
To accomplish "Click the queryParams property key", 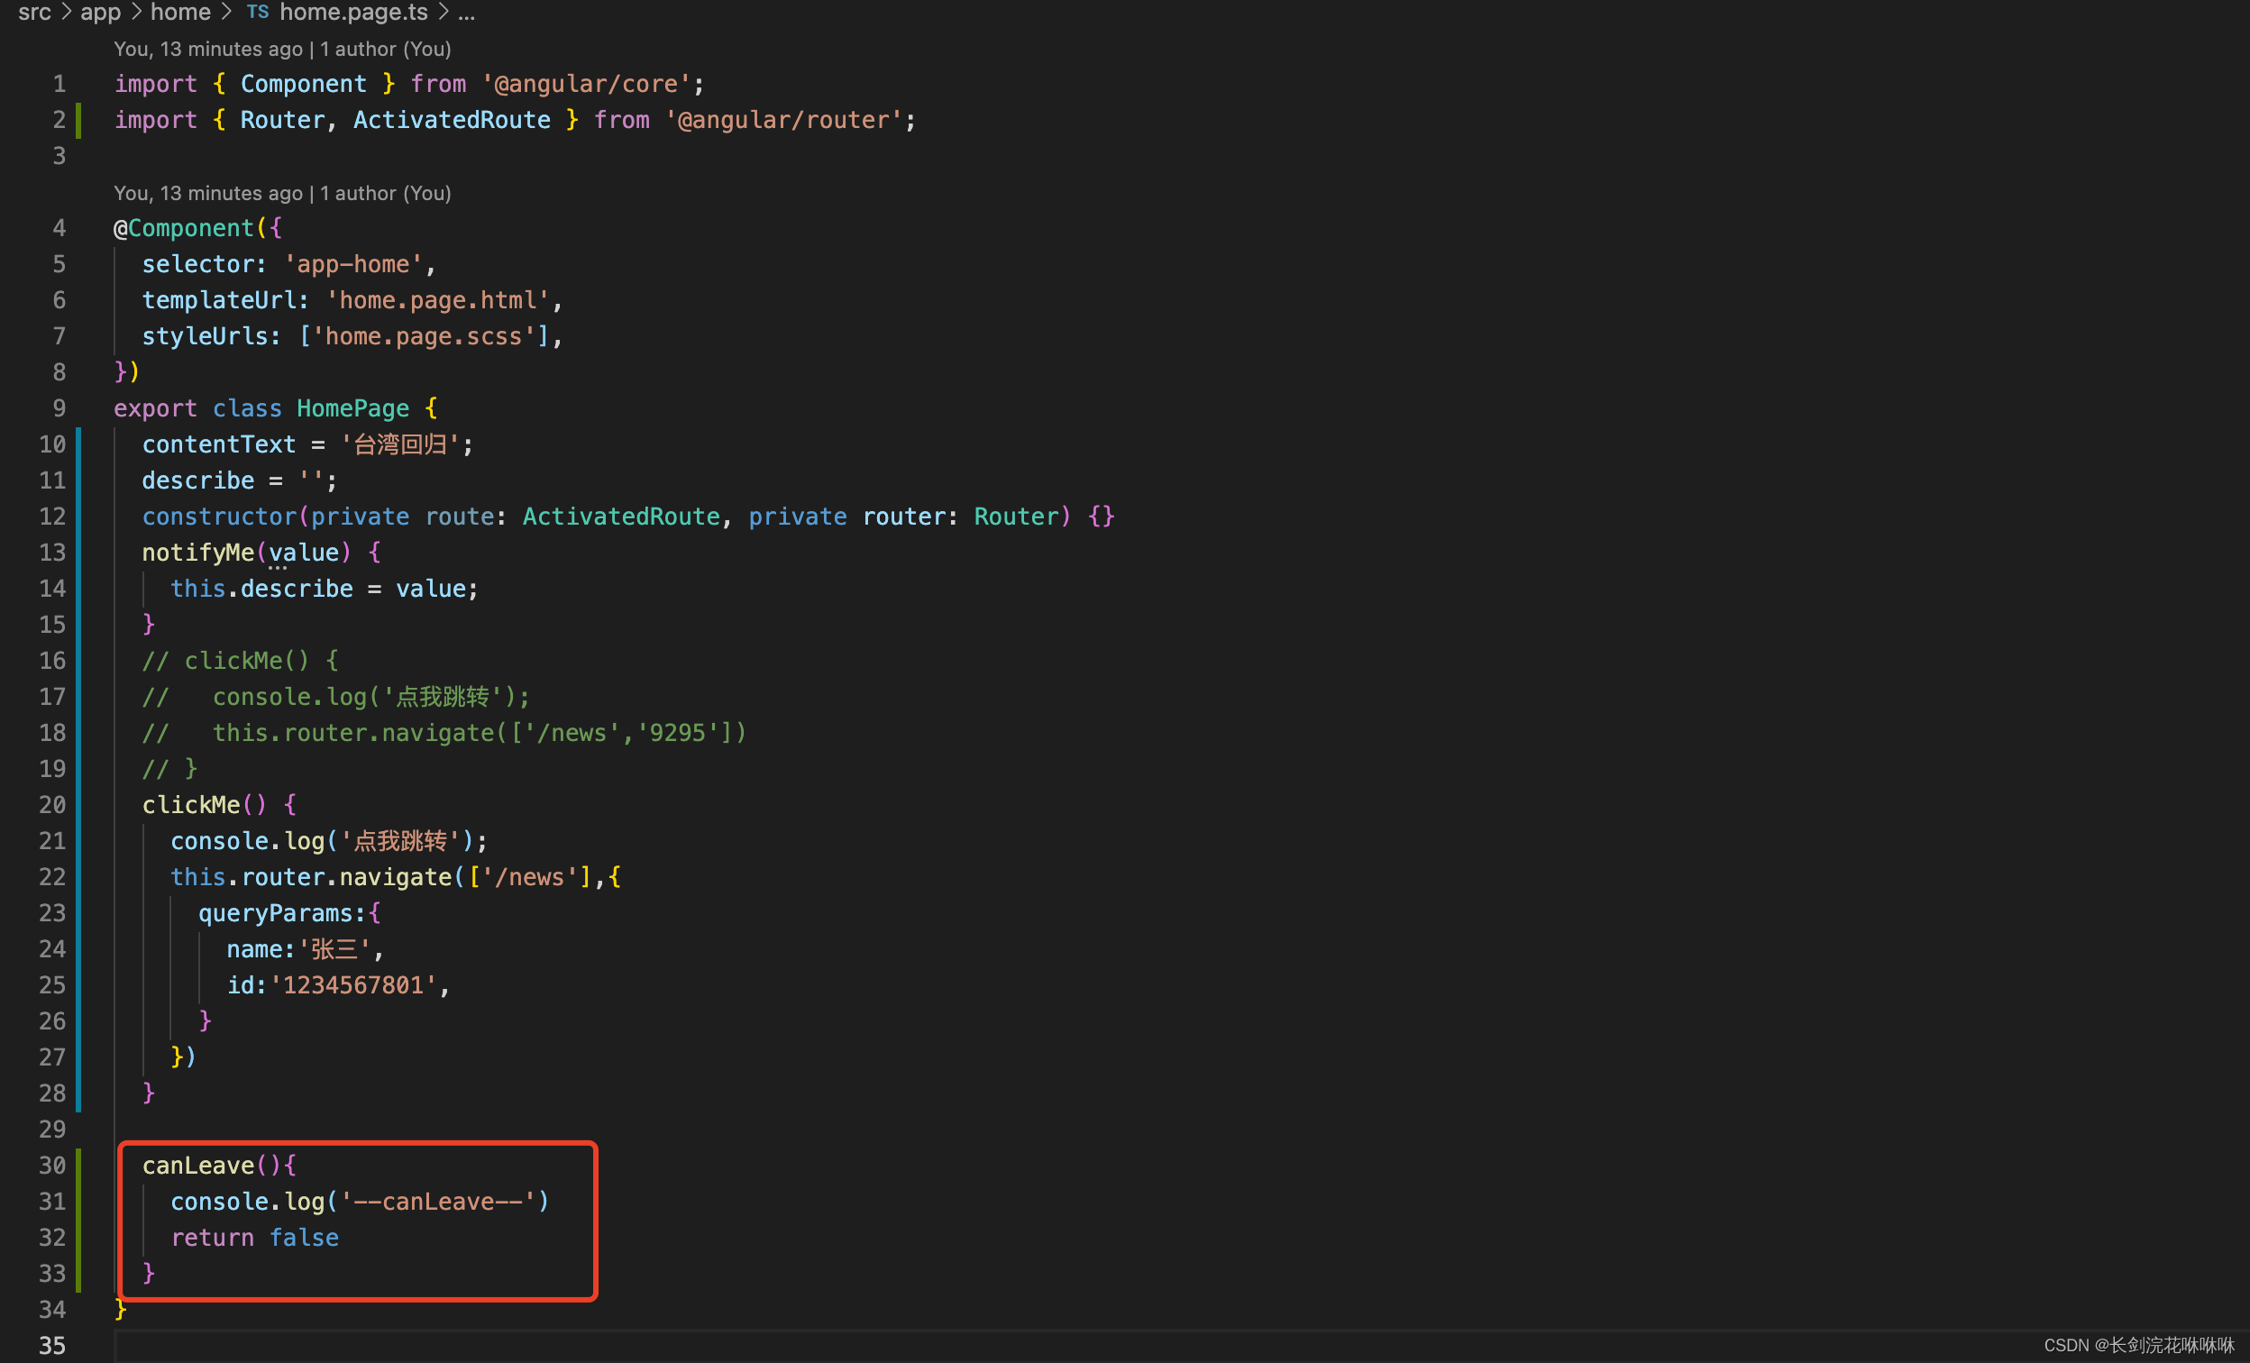I will pos(276,913).
